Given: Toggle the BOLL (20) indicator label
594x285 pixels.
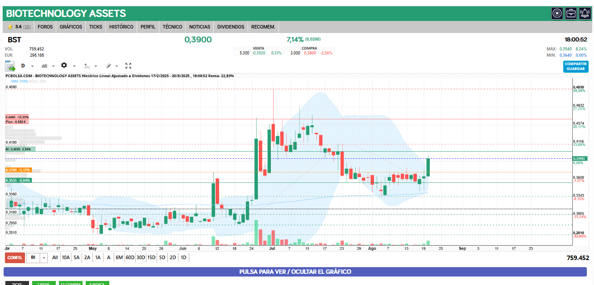Looking at the screenshot, I should click(37, 81).
